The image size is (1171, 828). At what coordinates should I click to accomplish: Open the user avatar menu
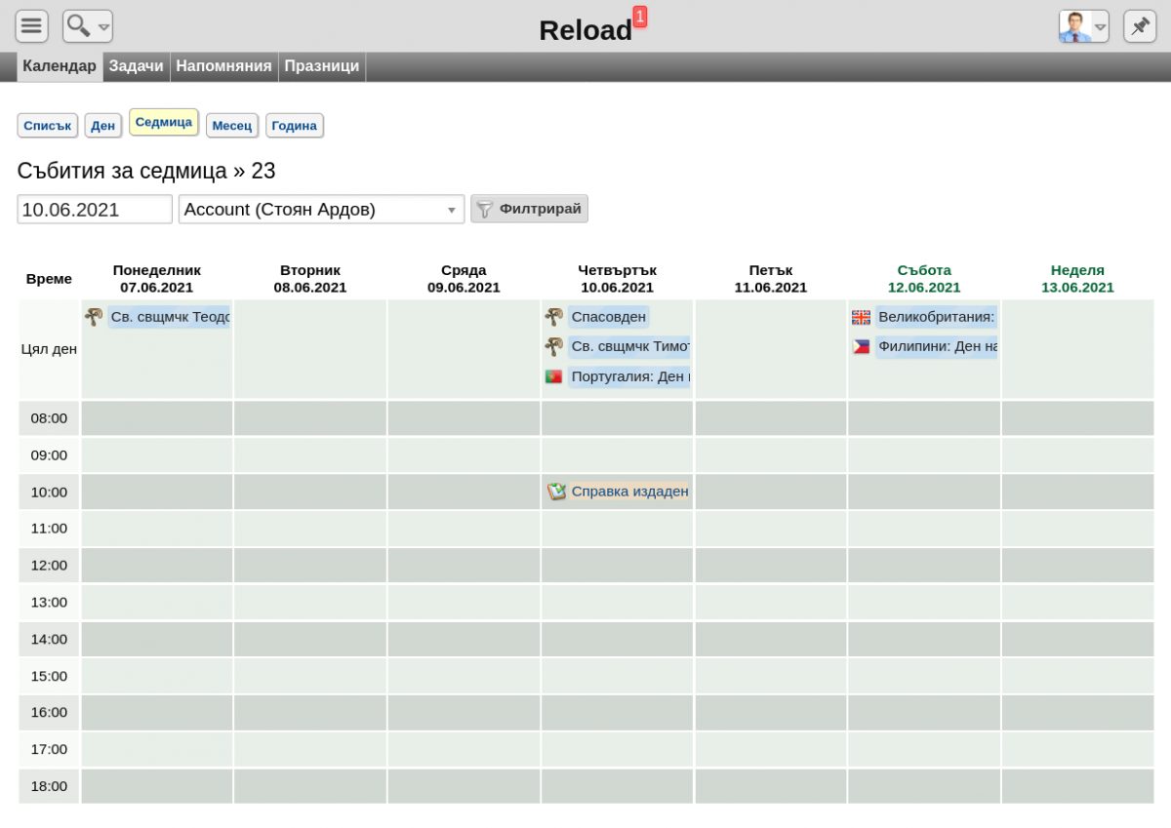click(1084, 26)
